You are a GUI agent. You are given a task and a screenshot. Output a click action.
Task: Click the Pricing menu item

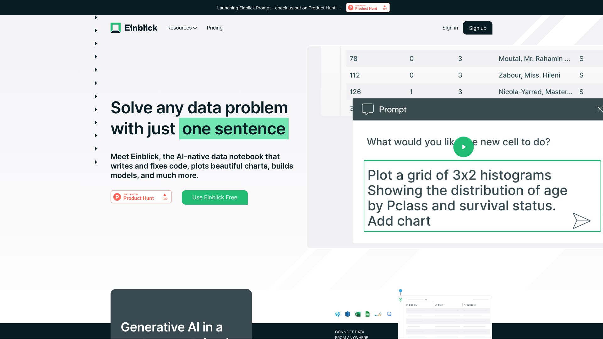(x=215, y=28)
